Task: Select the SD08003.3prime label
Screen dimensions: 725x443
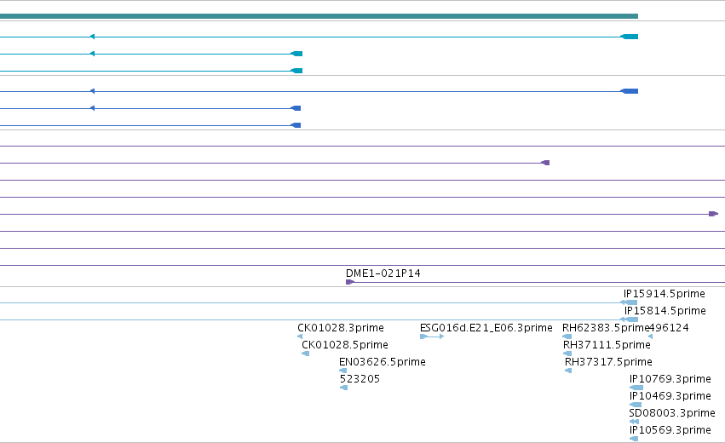Action: click(672, 413)
